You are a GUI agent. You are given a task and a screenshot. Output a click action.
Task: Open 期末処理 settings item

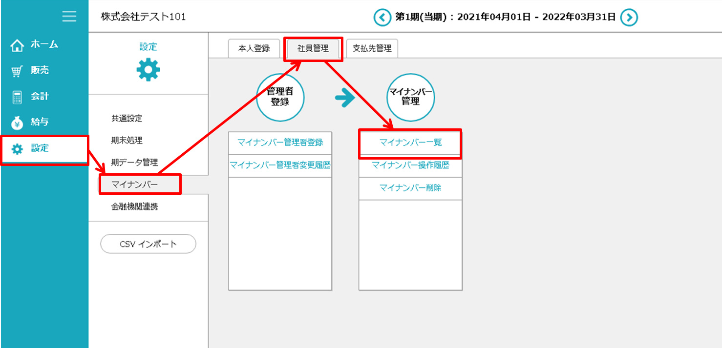click(127, 141)
